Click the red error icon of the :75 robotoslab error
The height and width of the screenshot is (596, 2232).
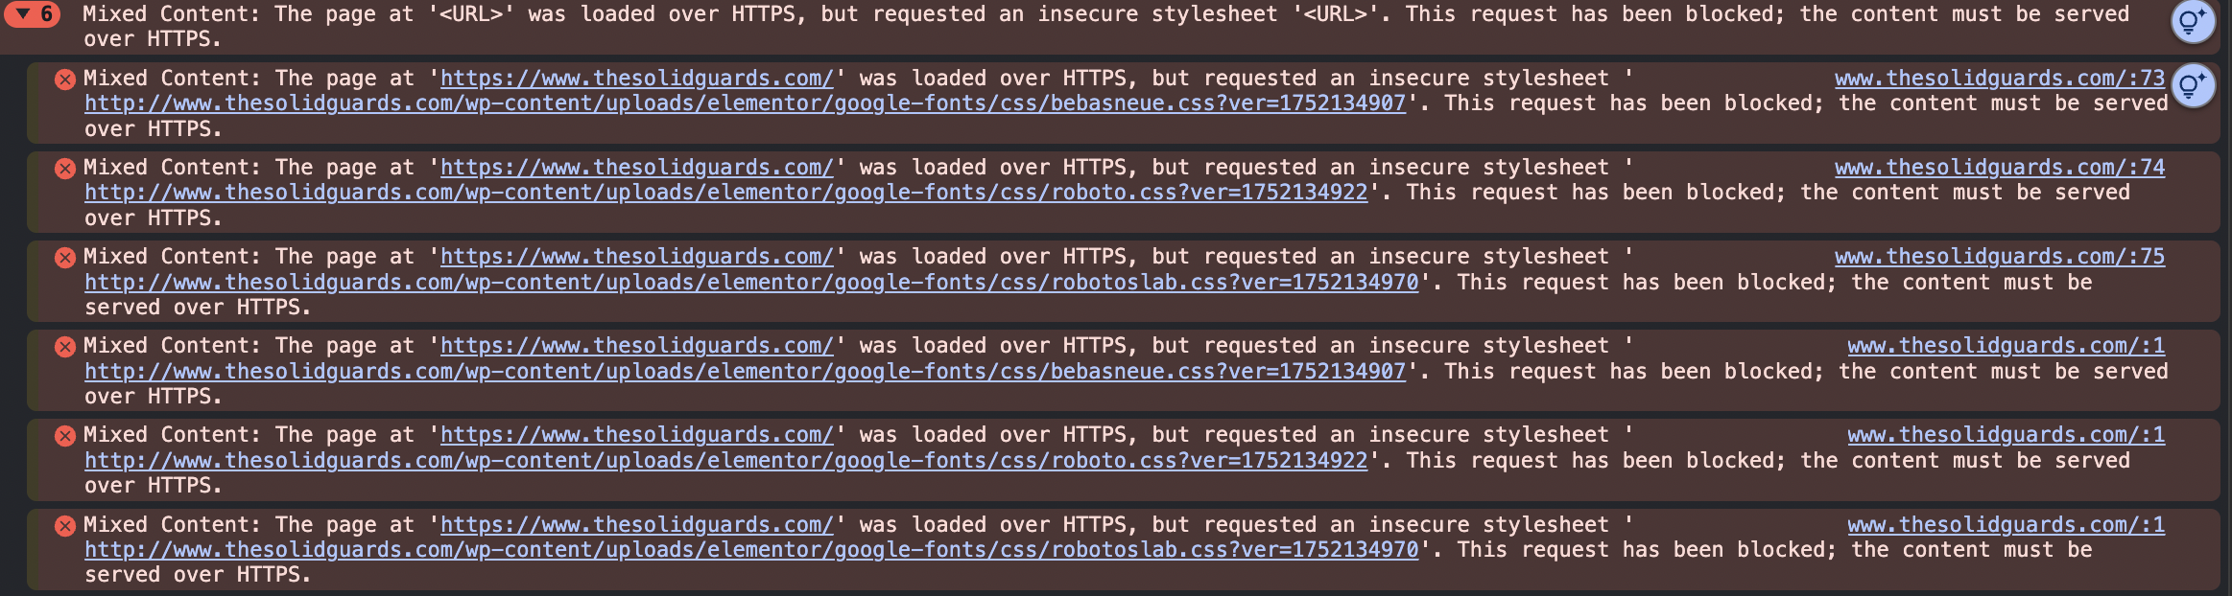pos(65,258)
